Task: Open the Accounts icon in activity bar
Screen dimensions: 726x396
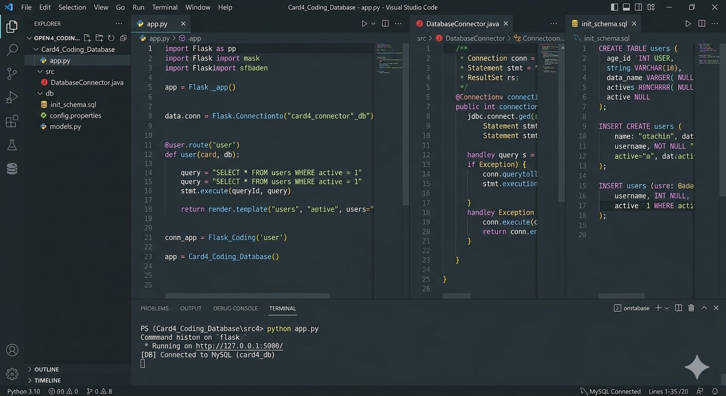Action: pyautogui.click(x=12, y=350)
